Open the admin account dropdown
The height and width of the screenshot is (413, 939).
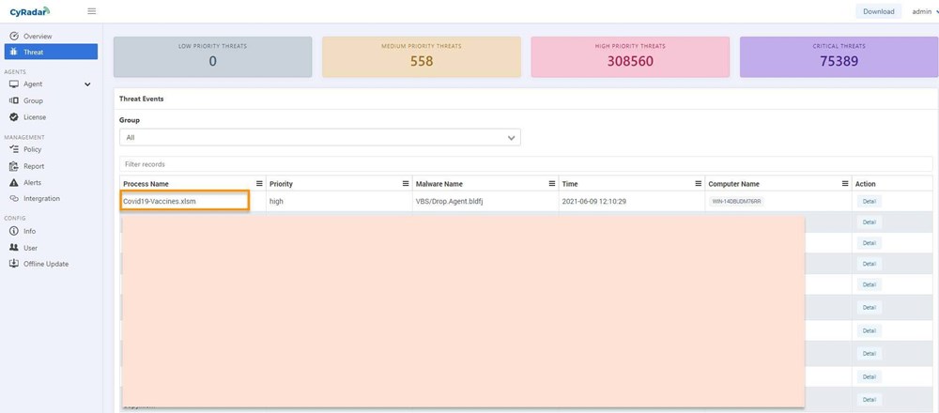[x=924, y=11]
